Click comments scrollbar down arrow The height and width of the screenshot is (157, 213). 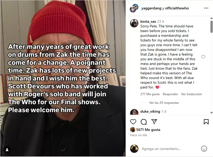211,113
